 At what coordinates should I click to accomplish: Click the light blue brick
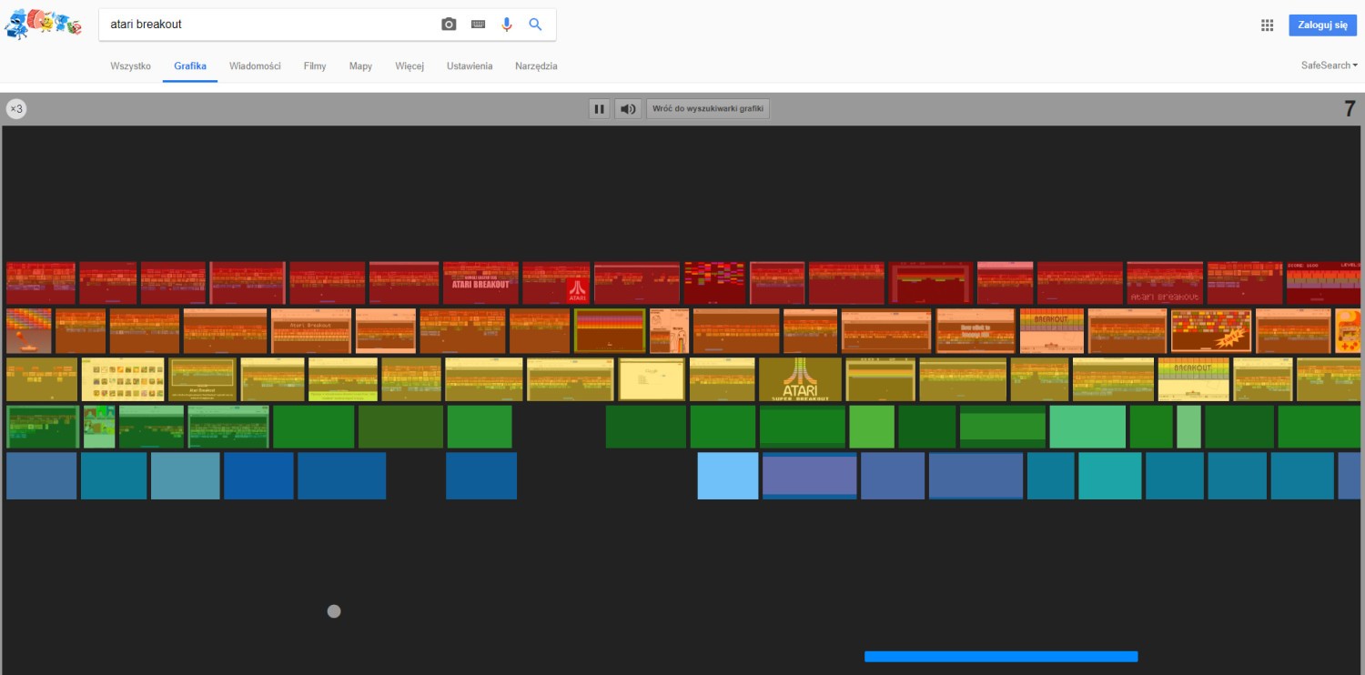pos(728,476)
